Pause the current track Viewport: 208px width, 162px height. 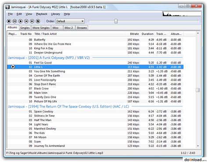[14, 21]
